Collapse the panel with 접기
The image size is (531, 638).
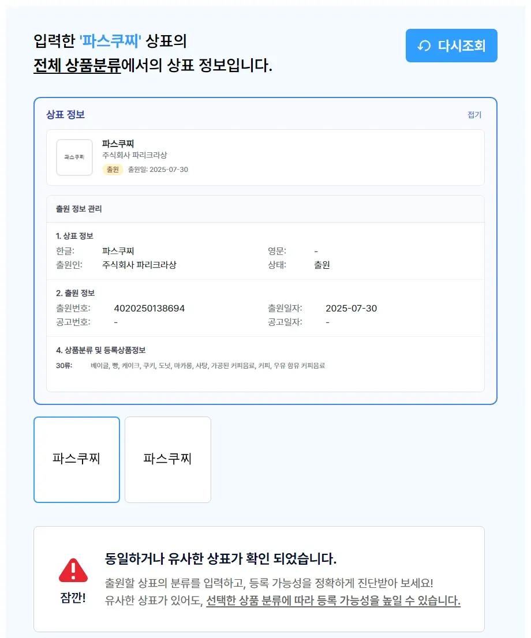point(474,115)
